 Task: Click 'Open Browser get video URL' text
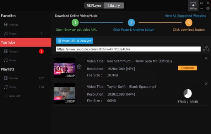click(76, 30)
